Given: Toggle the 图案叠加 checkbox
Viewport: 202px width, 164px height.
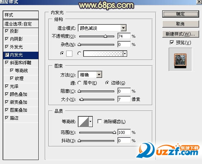Looking at the screenshot, I should (x=7, y=110).
